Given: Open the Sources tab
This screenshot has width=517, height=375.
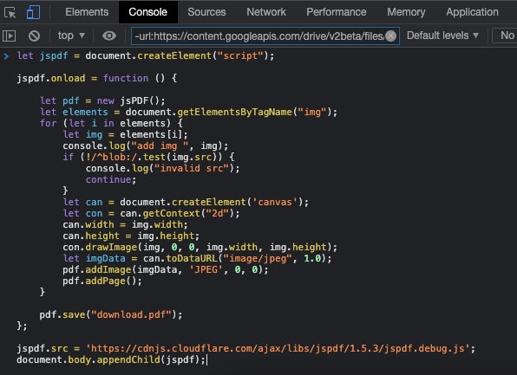Looking at the screenshot, I should coord(206,12).
